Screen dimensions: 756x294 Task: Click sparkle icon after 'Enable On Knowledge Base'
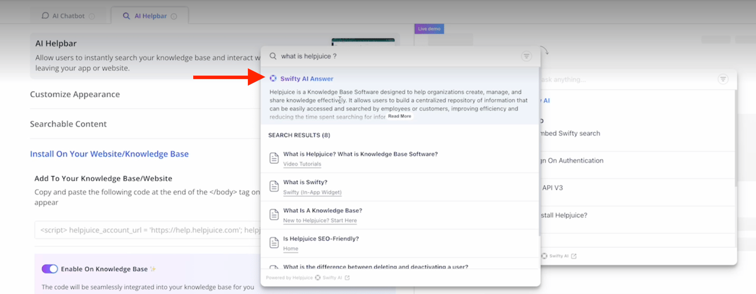(153, 269)
